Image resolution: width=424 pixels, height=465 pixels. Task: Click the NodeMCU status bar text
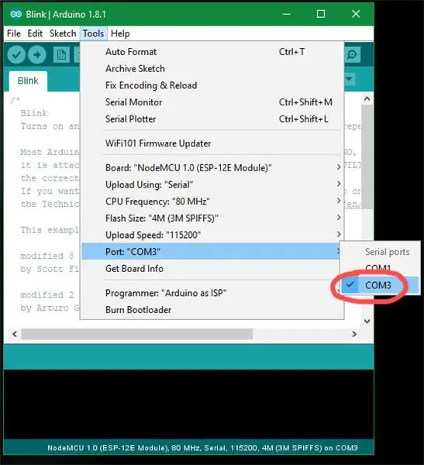click(x=202, y=448)
